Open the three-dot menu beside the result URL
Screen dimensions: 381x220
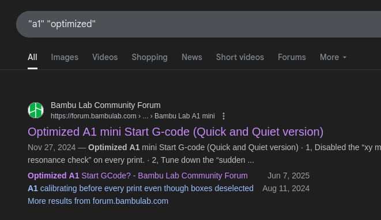(x=224, y=116)
